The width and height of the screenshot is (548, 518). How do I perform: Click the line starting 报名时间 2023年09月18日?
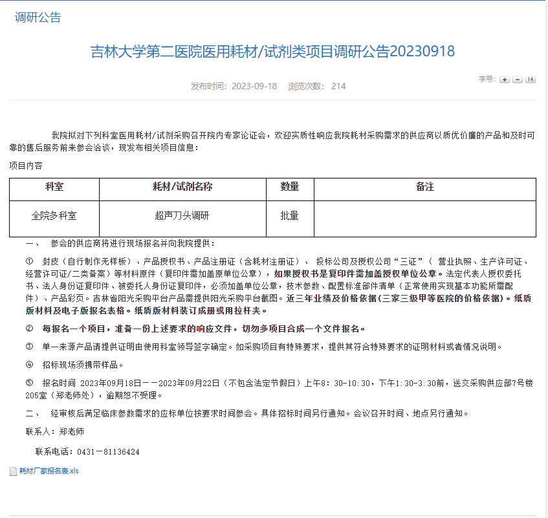click(x=279, y=390)
